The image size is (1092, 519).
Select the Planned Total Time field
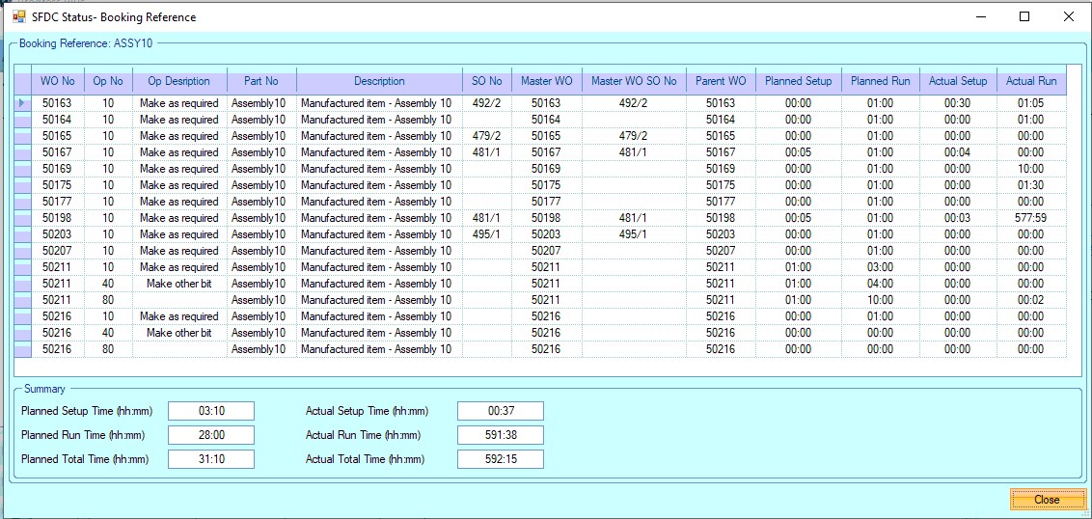point(211,459)
